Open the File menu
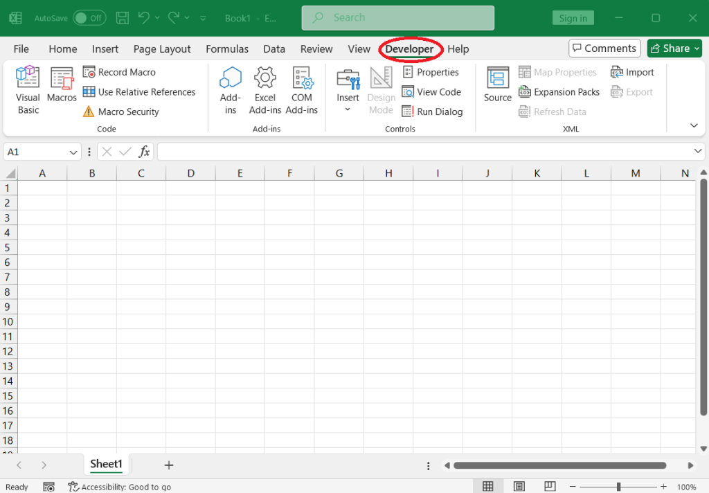 tap(21, 48)
